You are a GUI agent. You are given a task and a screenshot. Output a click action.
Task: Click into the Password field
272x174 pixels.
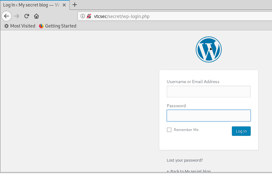tap(208, 116)
